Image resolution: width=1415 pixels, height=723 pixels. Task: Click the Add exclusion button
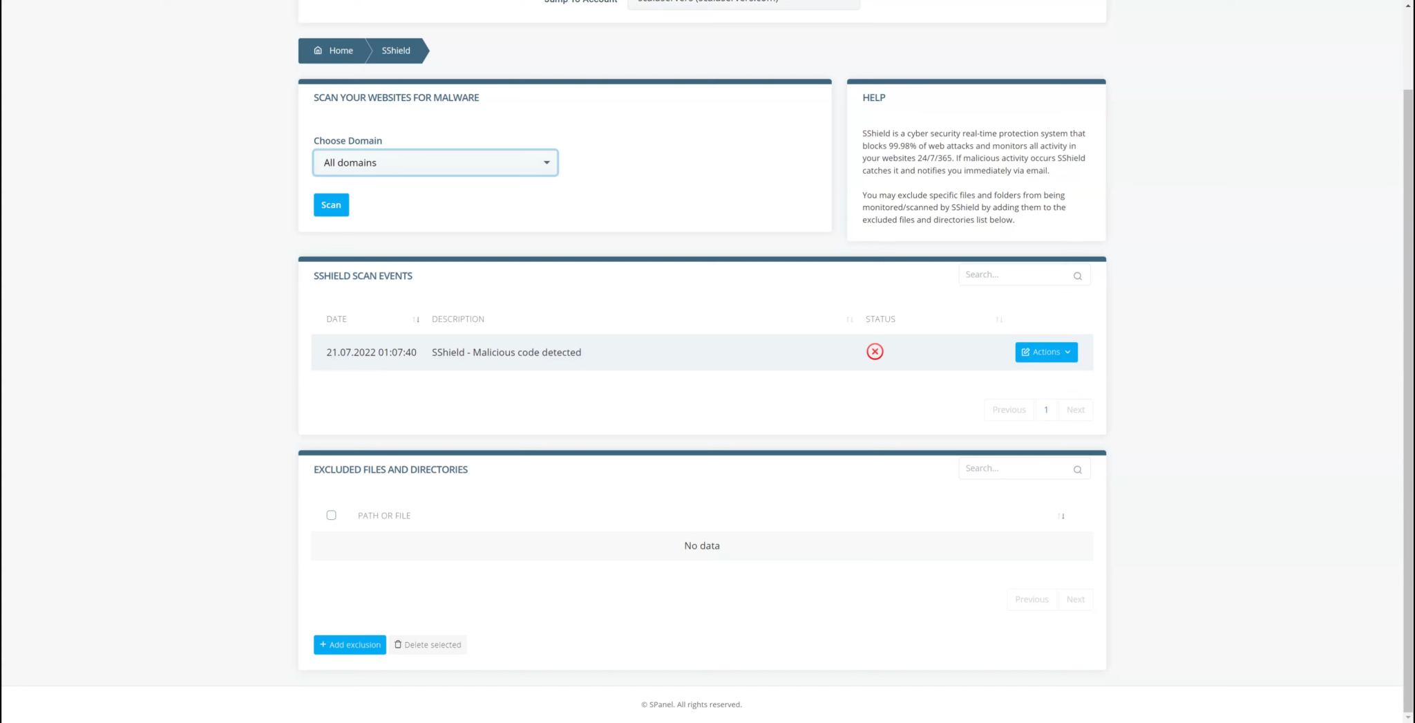click(350, 645)
